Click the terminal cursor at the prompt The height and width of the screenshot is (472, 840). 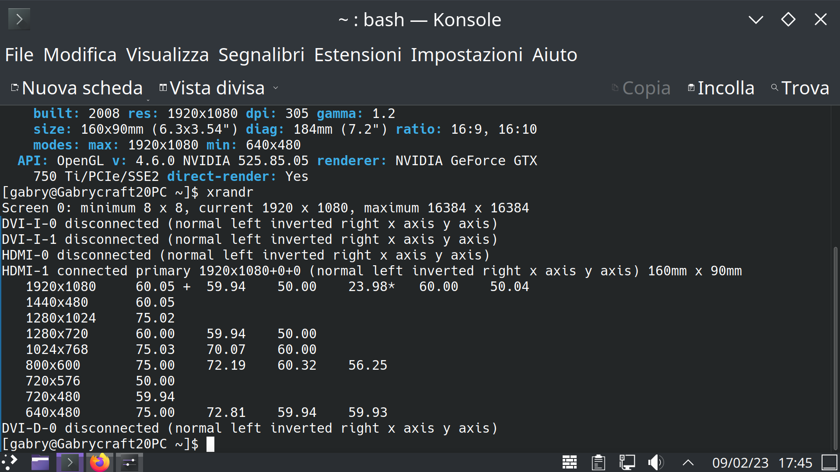[x=210, y=444]
